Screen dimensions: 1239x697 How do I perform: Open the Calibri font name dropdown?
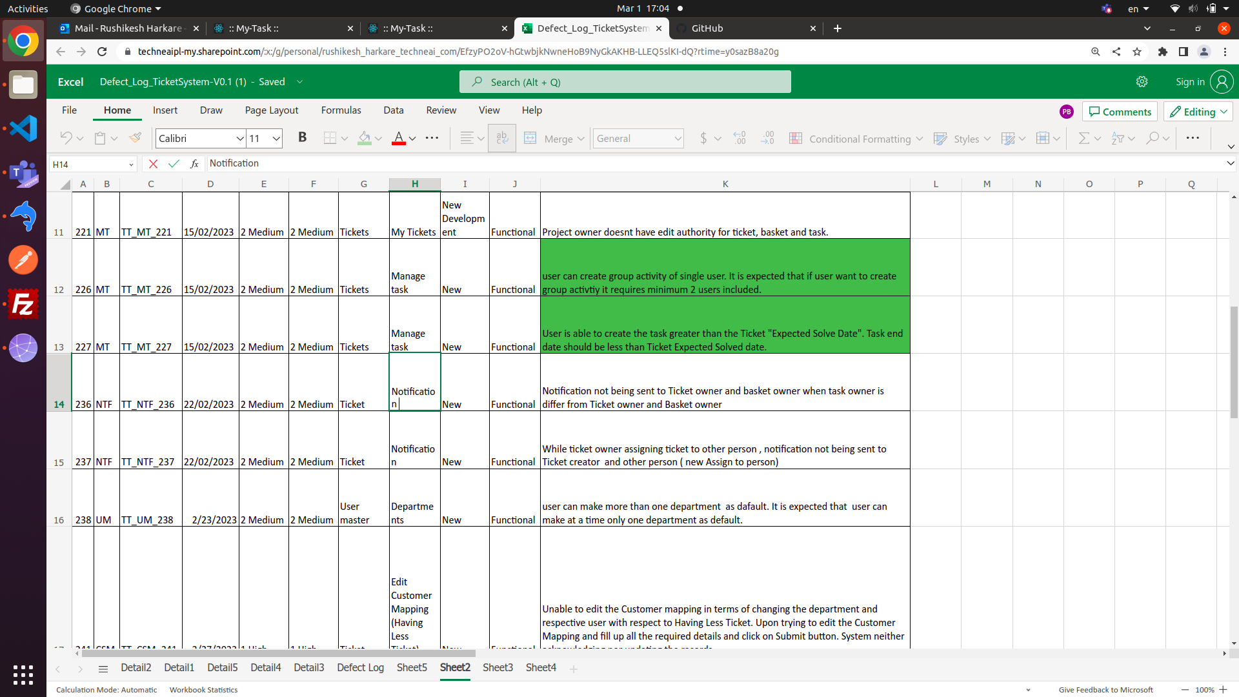point(240,138)
